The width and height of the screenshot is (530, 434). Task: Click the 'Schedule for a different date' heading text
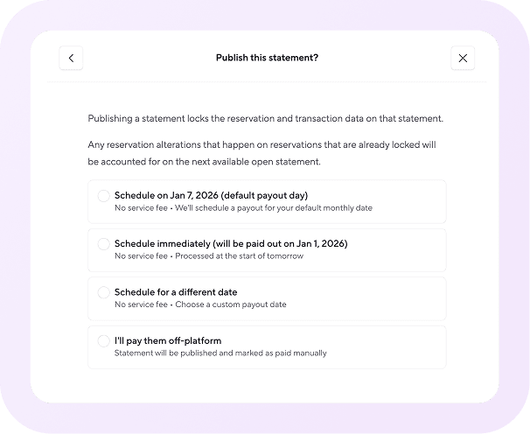coord(176,292)
